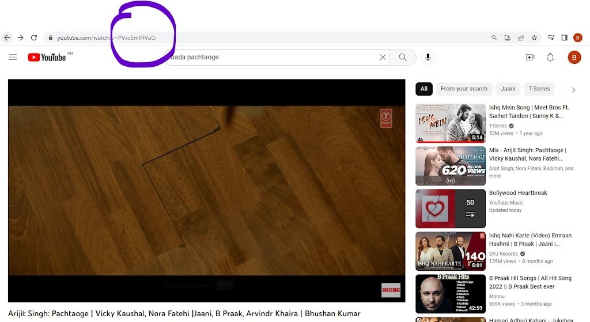Open the address bar zoom/search icon
The image size is (590, 322).
494,37
